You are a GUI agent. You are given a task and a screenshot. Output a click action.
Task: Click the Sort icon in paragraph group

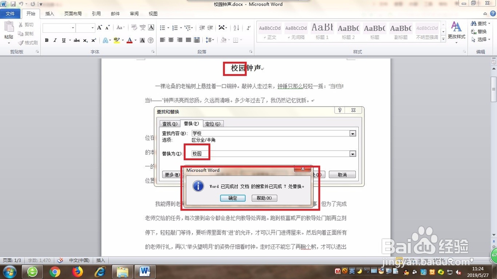(236, 28)
